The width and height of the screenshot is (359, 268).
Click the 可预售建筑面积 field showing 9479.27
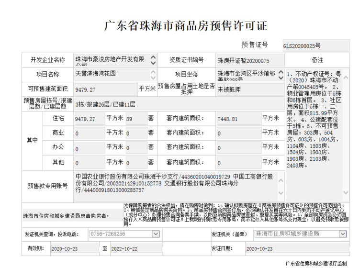point(105,89)
